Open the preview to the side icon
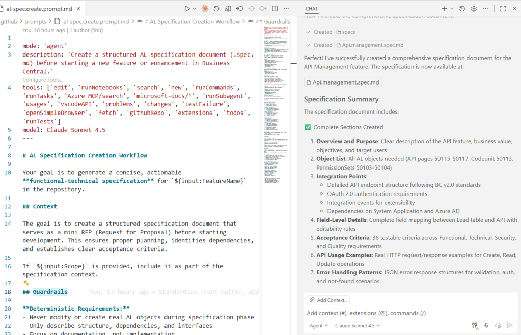The image size is (521, 335). point(228,9)
